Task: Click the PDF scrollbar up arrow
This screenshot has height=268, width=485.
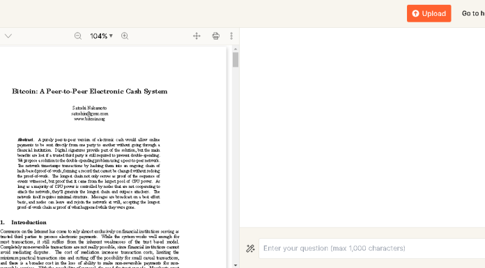Action: click(x=236, y=49)
